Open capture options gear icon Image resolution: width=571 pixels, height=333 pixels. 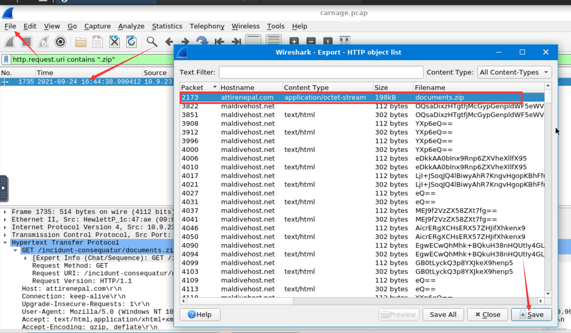tap(60, 42)
